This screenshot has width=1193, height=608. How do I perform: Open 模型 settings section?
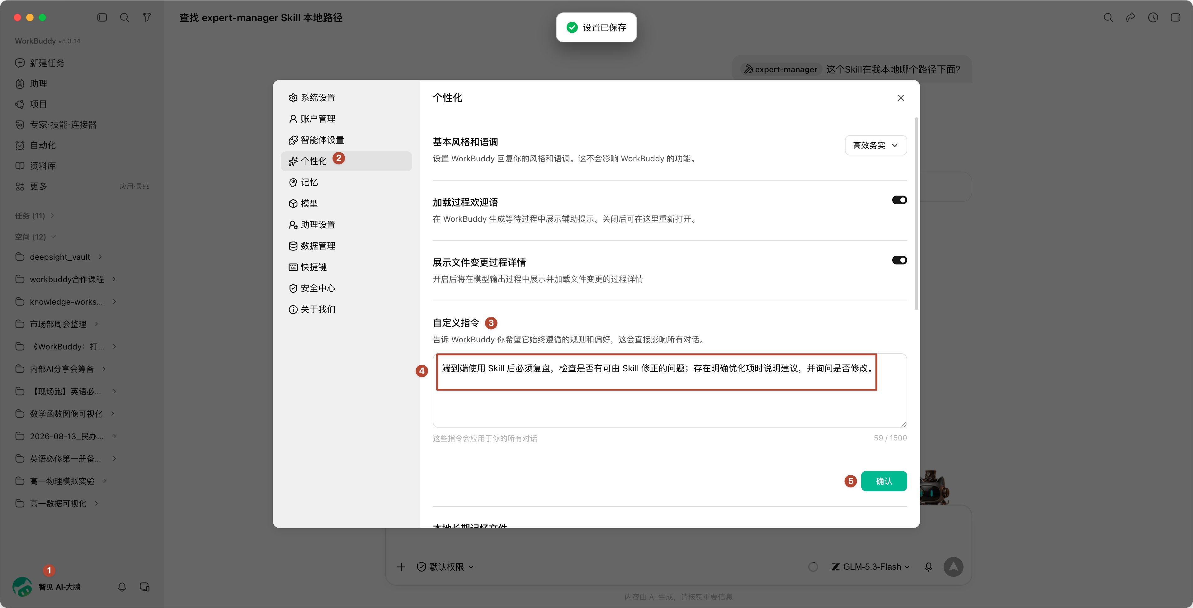tap(347, 203)
